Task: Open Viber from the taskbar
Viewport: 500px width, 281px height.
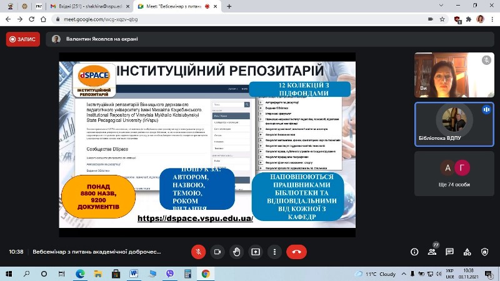Action: 169,274
